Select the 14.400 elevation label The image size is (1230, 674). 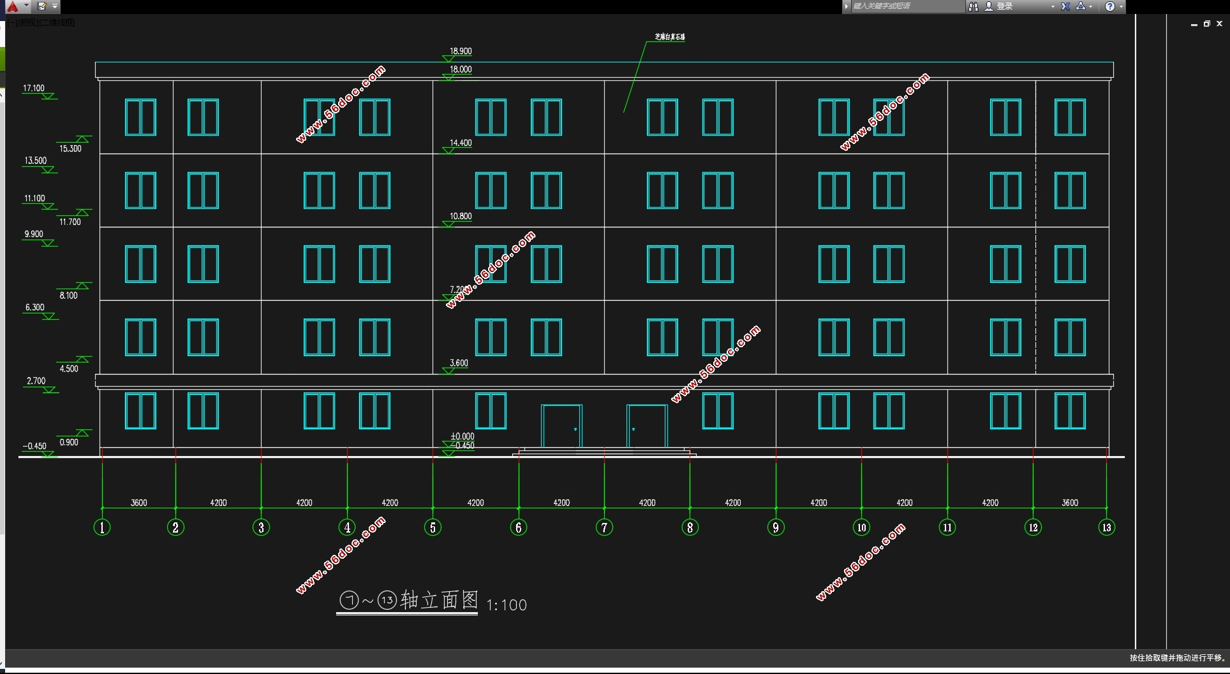pyautogui.click(x=461, y=143)
